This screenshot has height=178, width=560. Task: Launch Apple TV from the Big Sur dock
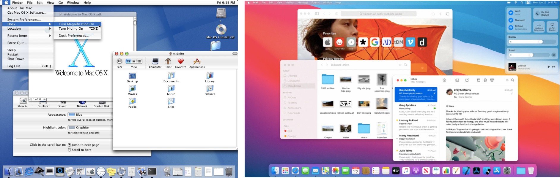pos(396,171)
